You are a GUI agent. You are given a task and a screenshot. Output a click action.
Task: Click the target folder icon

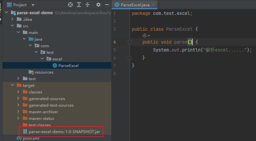coord(19,85)
